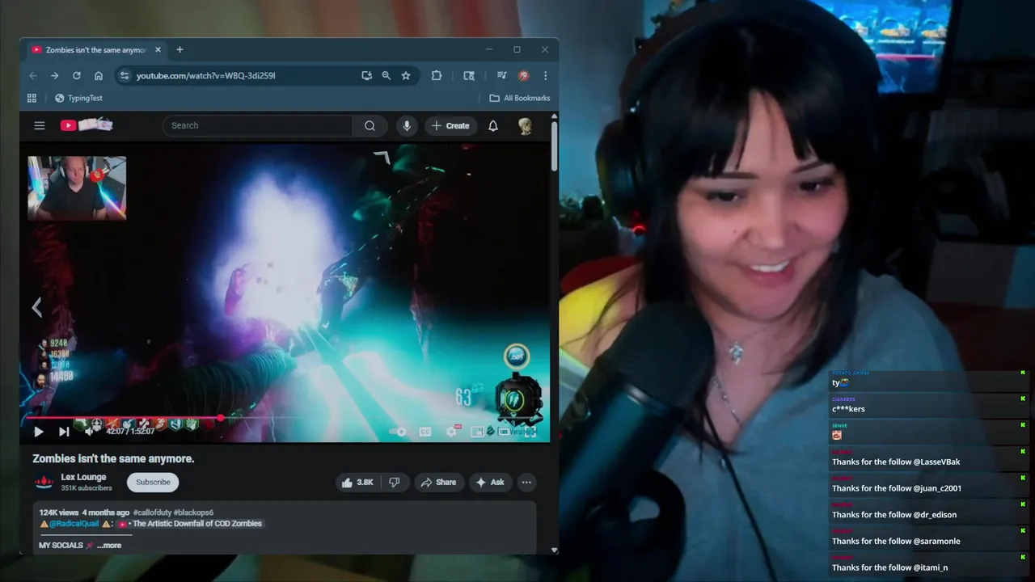Search with voice microphone button

407,125
